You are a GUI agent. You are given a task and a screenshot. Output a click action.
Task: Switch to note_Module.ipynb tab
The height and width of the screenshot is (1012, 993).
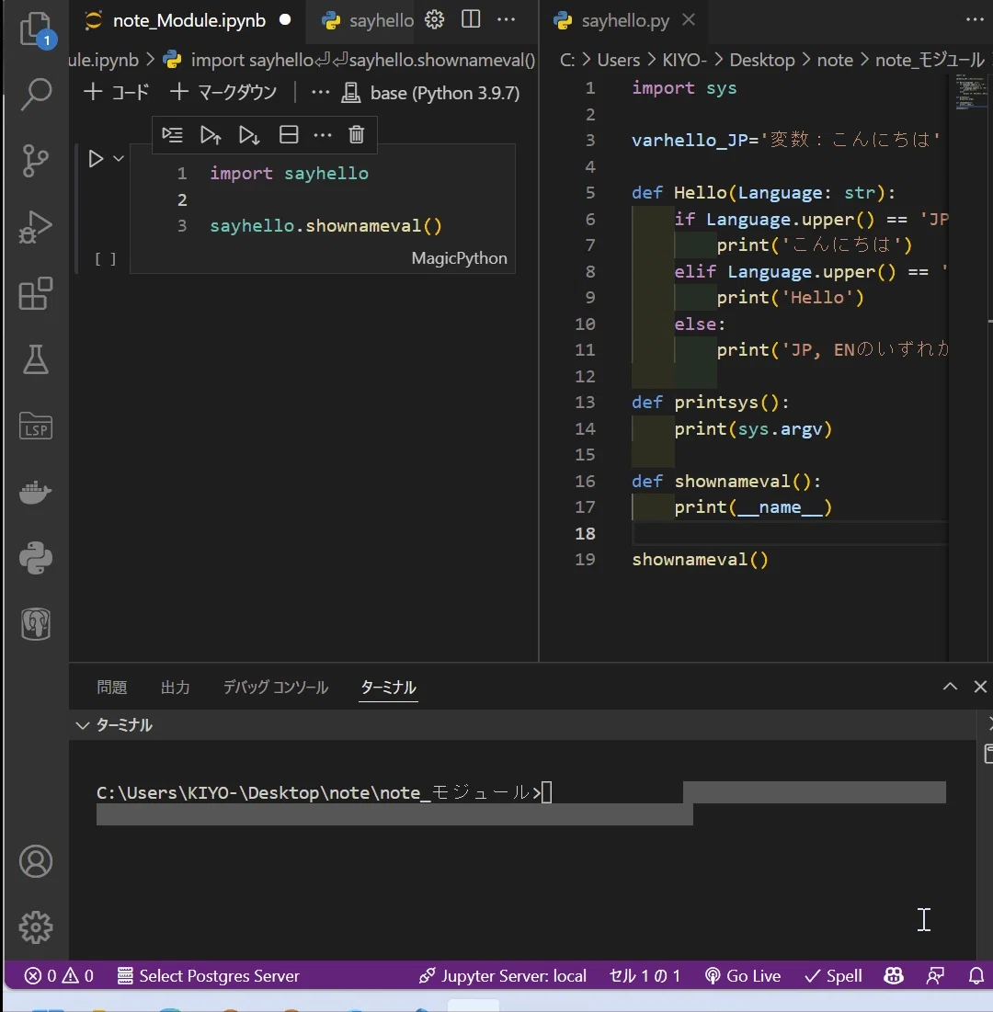(x=189, y=20)
